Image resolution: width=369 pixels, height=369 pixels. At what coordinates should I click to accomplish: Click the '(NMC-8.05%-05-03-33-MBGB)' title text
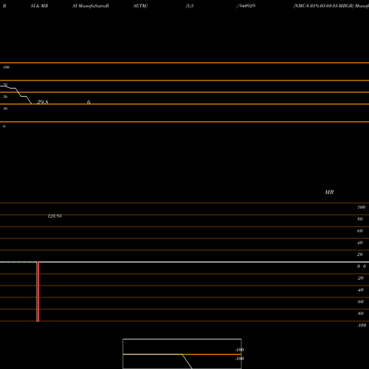coord(323,6)
